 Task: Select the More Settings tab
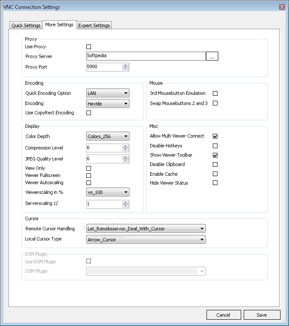coord(59,25)
